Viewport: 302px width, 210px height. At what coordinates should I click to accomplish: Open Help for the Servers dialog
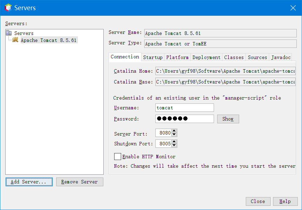(285, 202)
